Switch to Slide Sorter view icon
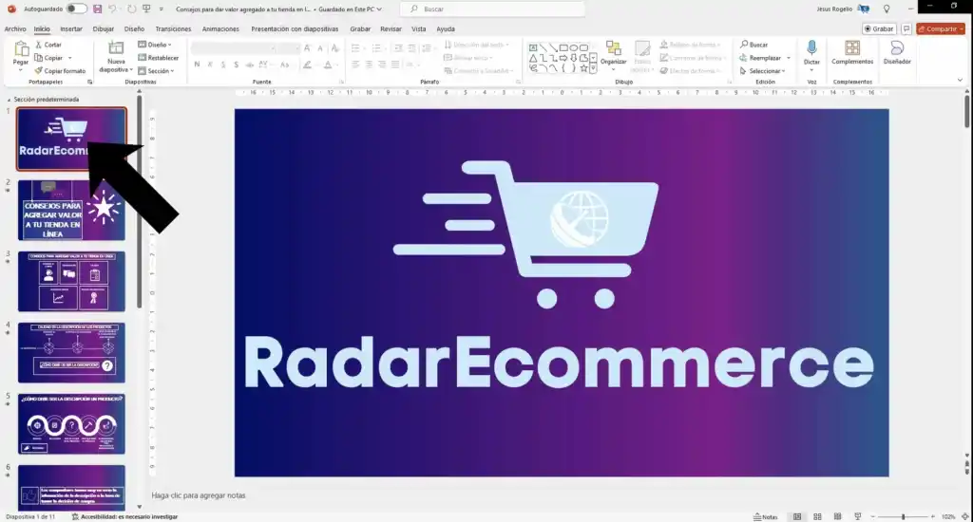This screenshot has height=522, width=973. point(817,516)
